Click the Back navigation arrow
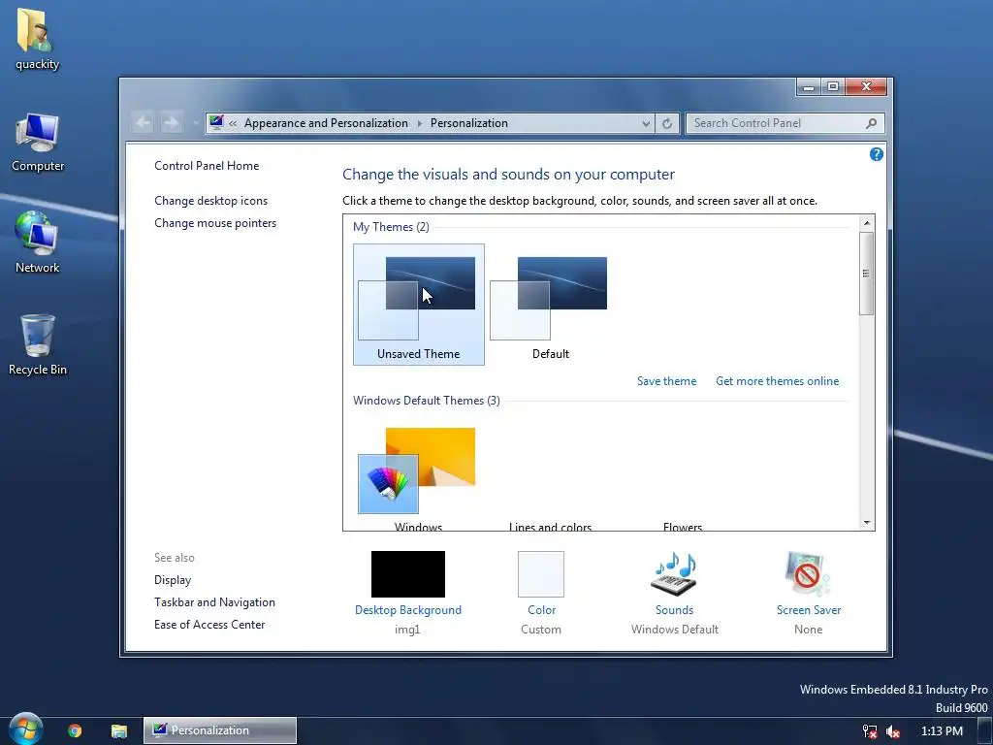The width and height of the screenshot is (993, 745). click(x=144, y=122)
